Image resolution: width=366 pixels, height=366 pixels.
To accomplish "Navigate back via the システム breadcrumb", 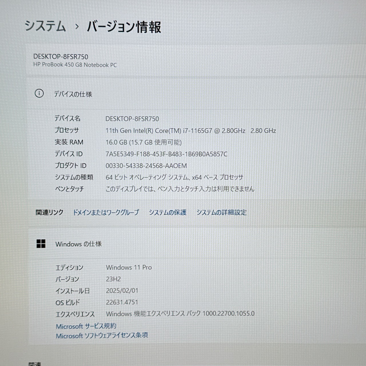I will [46, 27].
